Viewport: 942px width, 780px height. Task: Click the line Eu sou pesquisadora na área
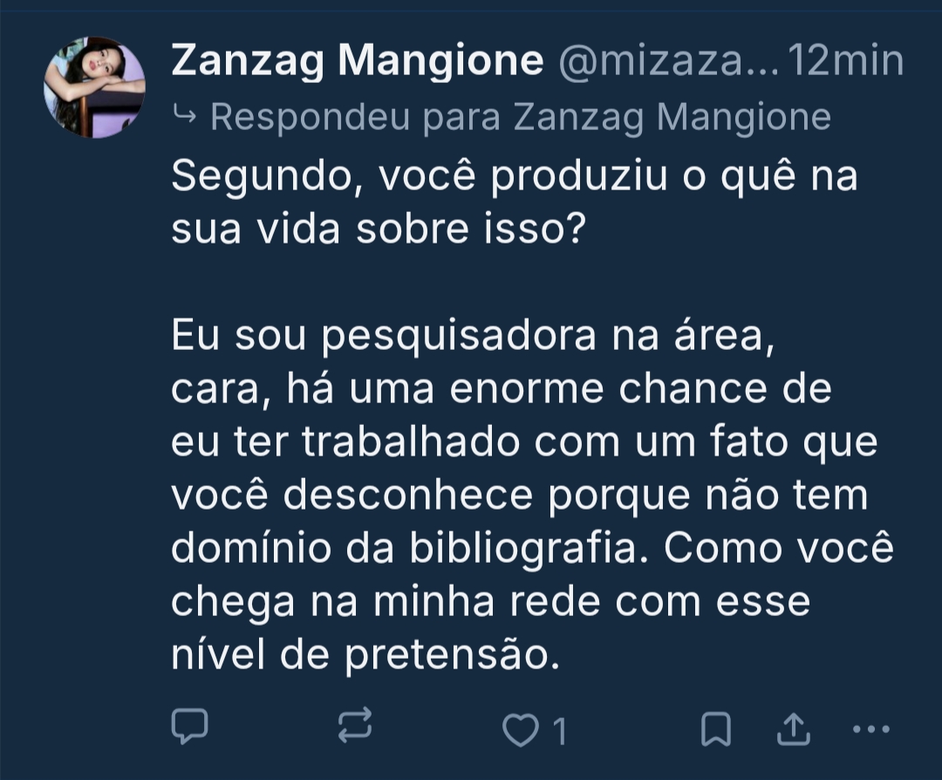coord(473,337)
